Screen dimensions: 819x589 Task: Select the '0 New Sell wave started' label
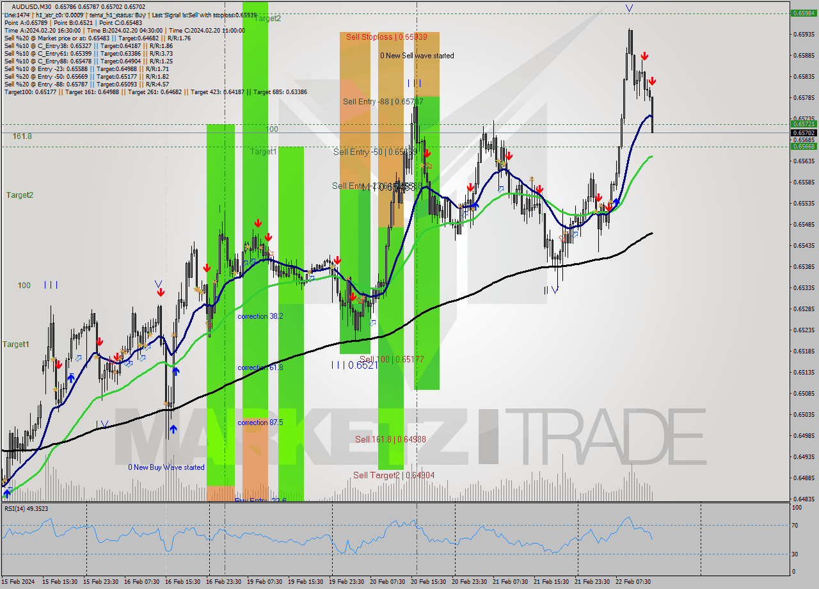(x=417, y=56)
